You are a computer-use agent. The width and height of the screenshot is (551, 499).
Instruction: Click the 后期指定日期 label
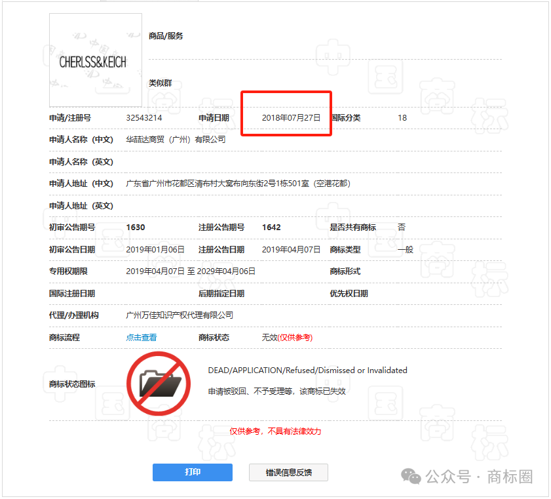(221, 293)
